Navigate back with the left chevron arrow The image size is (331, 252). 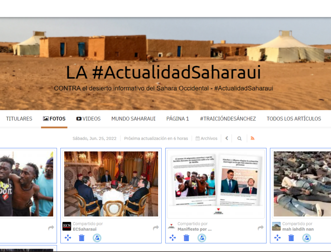(x=227, y=138)
